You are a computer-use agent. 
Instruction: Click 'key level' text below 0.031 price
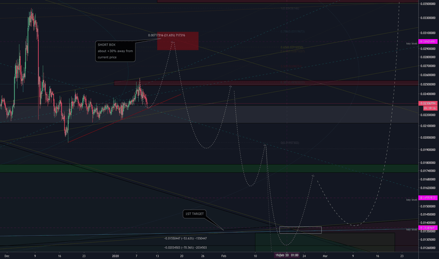tap(412, 44)
